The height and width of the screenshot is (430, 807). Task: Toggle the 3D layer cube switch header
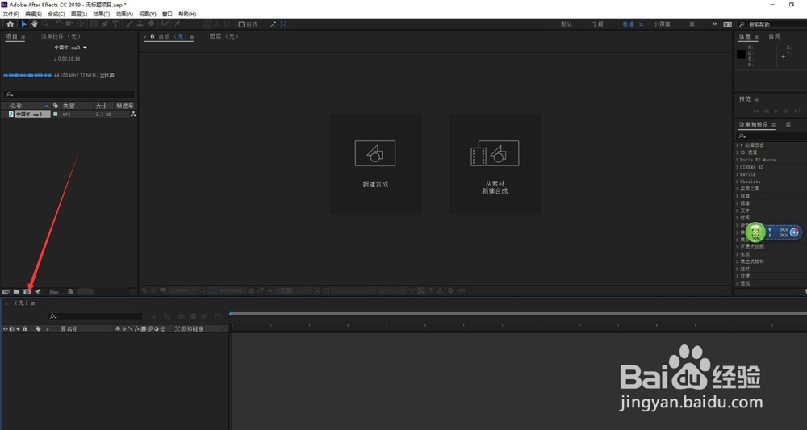point(163,328)
